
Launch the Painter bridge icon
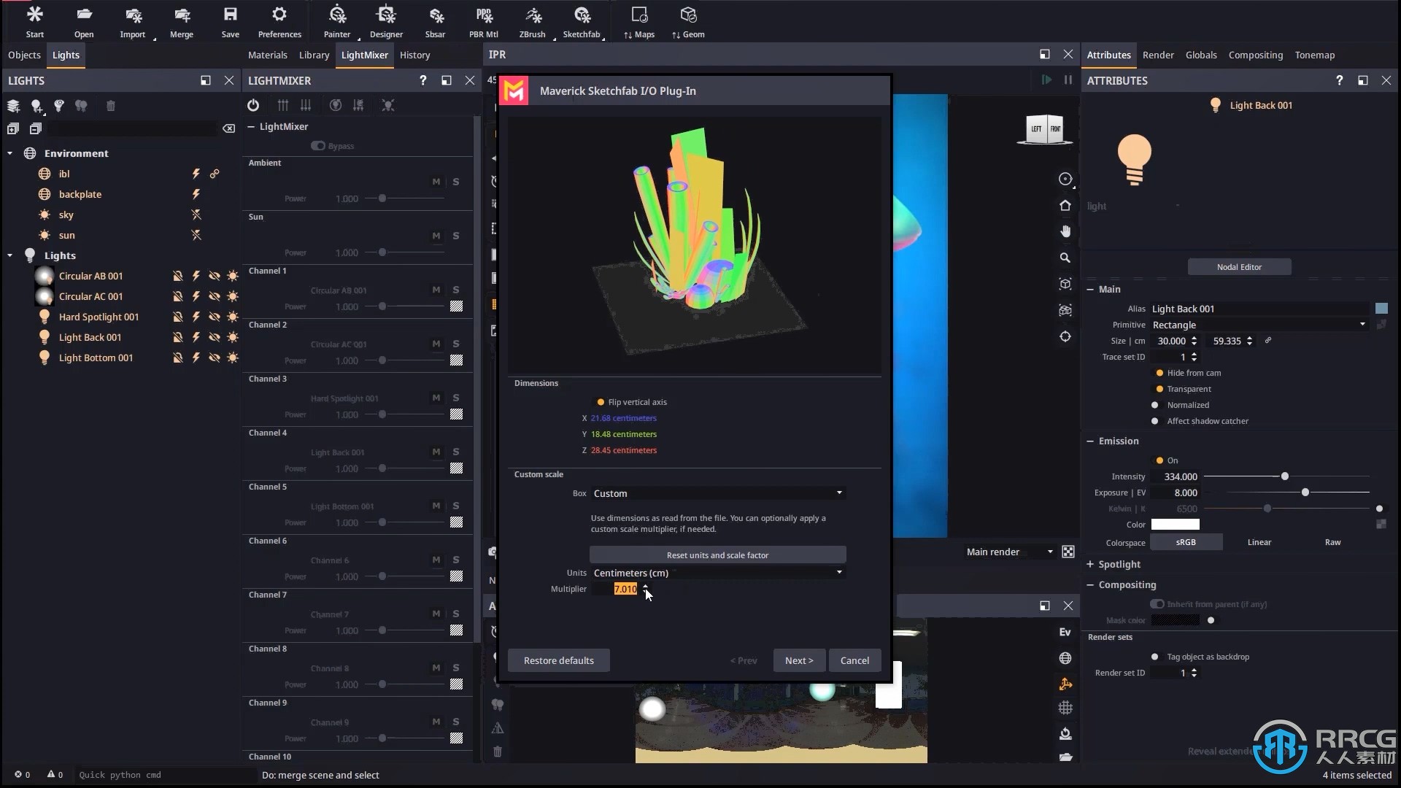[337, 22]
